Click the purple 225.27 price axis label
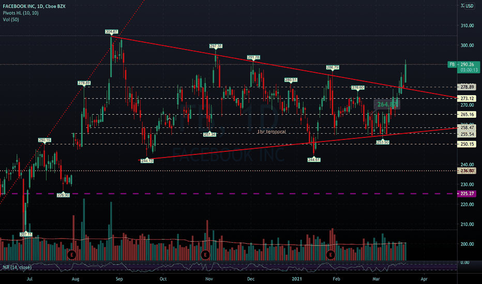The height and width of the screenshot is (284, 482). click(467, 194)
